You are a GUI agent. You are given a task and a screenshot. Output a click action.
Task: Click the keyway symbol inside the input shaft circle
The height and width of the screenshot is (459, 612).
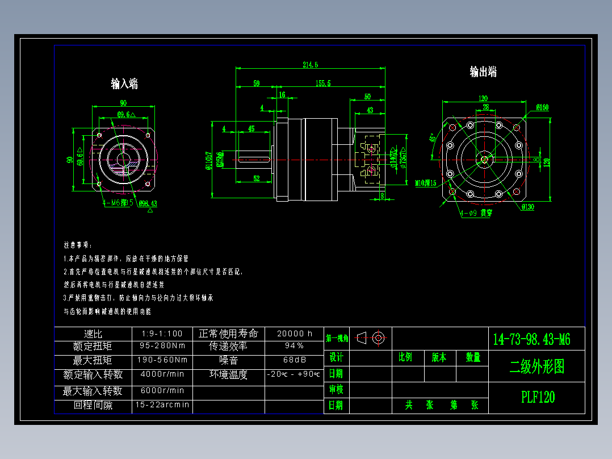[125, 169]
